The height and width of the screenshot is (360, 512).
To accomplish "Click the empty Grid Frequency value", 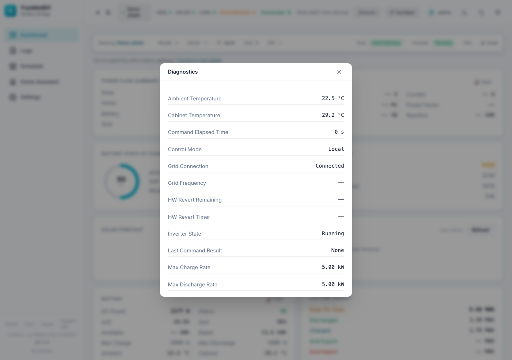I will pos(341,182).
